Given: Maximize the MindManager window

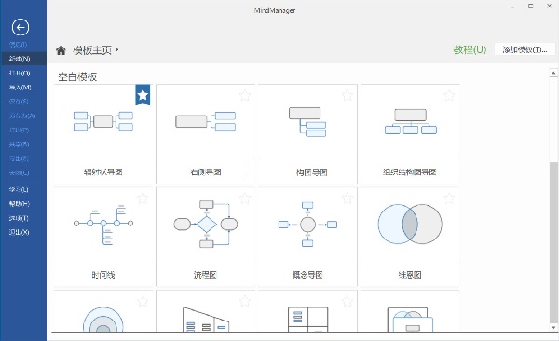Looking at the screenshot, I should [531, 7].
